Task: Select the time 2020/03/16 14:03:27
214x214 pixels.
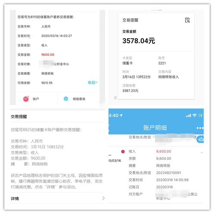Action: 56,36
